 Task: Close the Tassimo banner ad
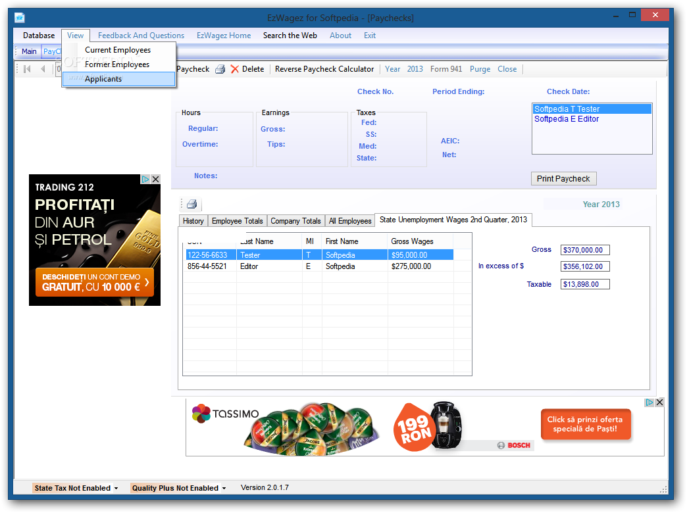point(659,402)
